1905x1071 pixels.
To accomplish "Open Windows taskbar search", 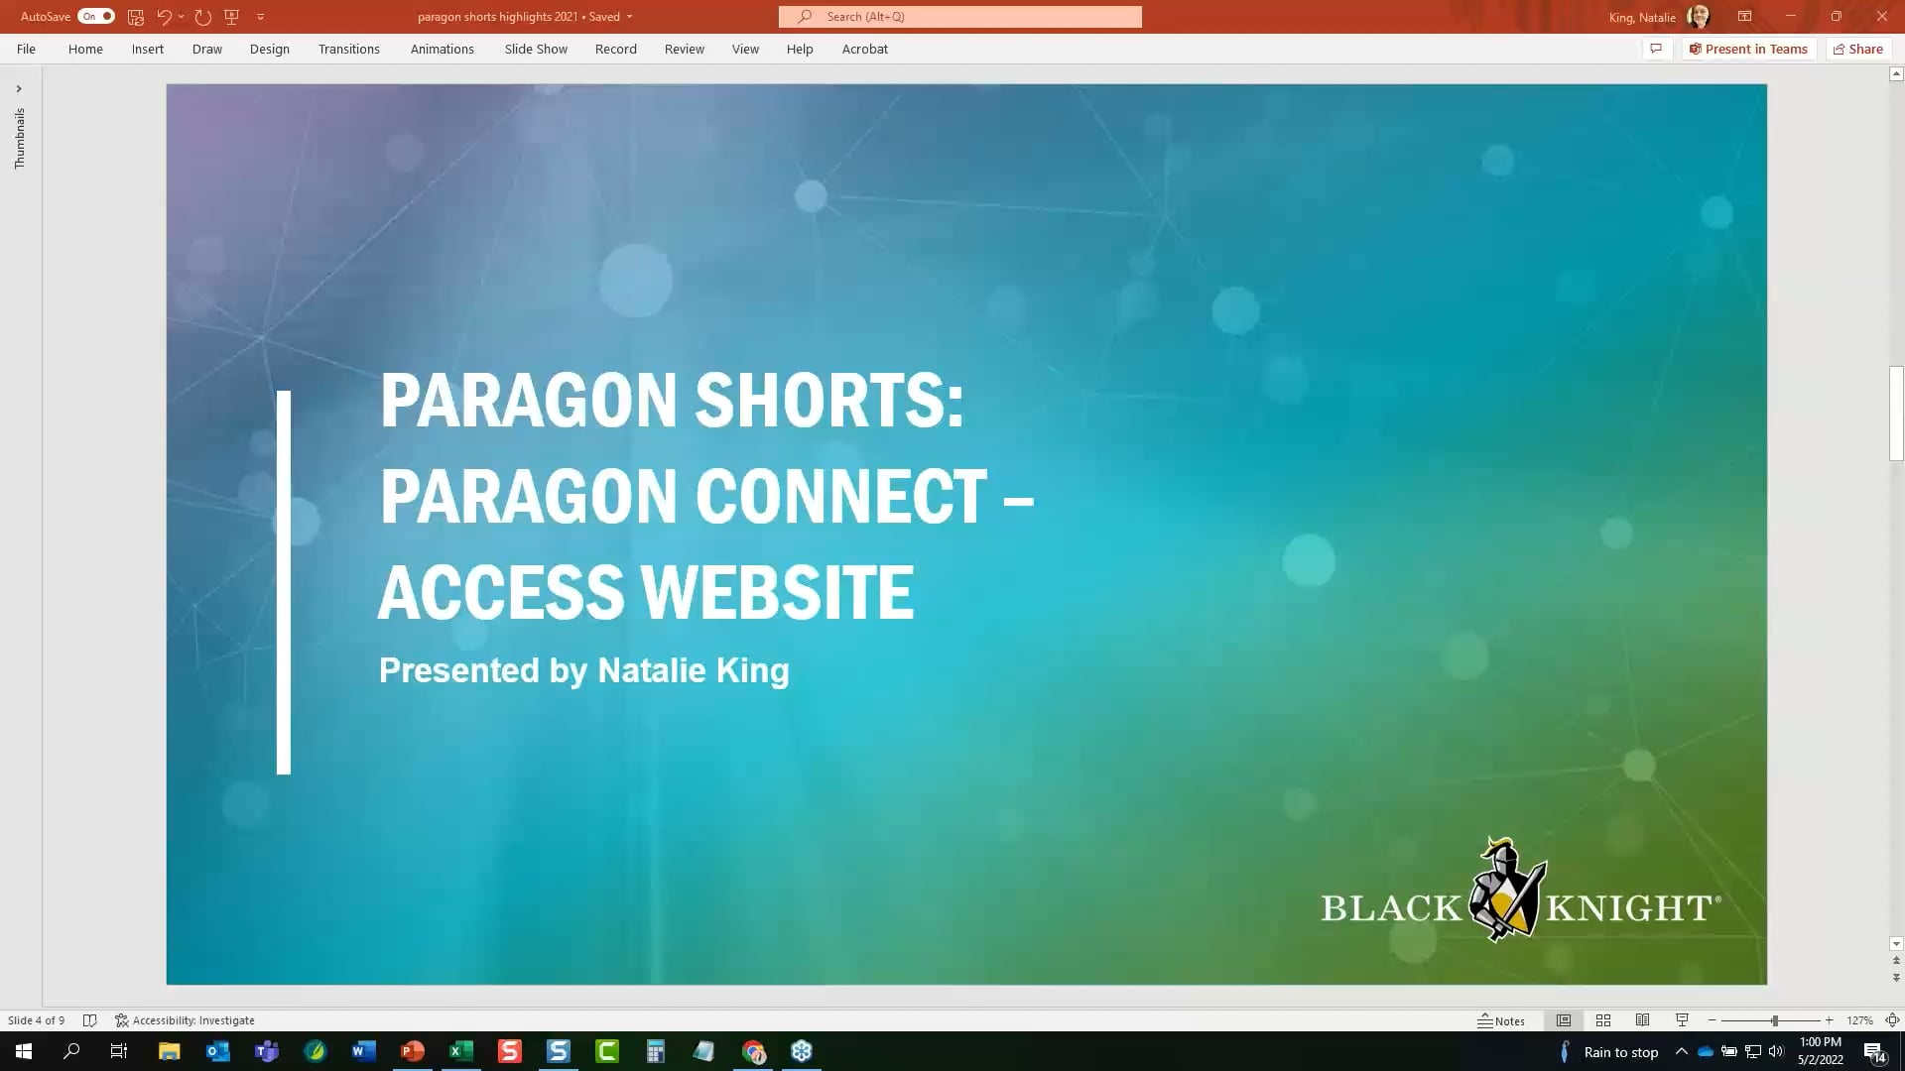I will point(71,1051).
